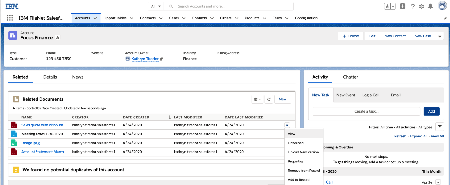Click the Follow button
The height and width of the screenshot is (185, 450).
click(x=351, y=36)
